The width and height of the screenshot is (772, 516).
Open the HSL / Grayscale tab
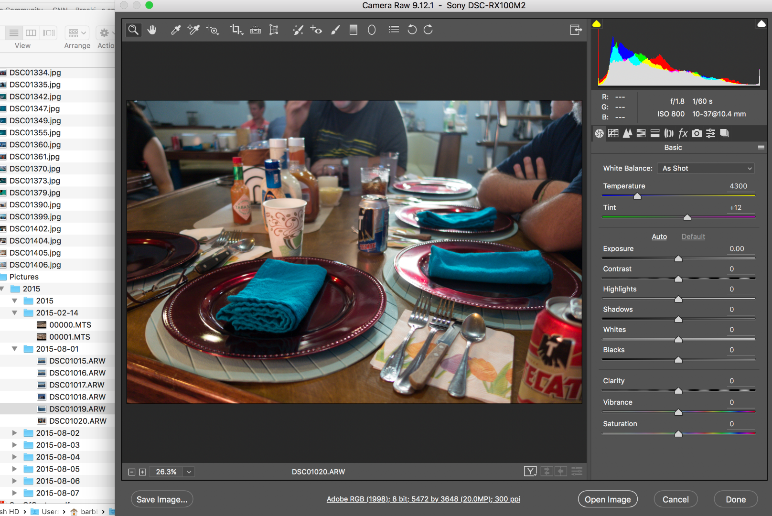[x=641, y=133]
